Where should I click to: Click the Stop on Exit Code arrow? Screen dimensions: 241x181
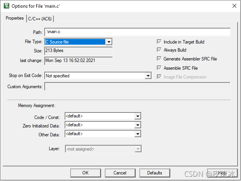(x=148, y=75)
